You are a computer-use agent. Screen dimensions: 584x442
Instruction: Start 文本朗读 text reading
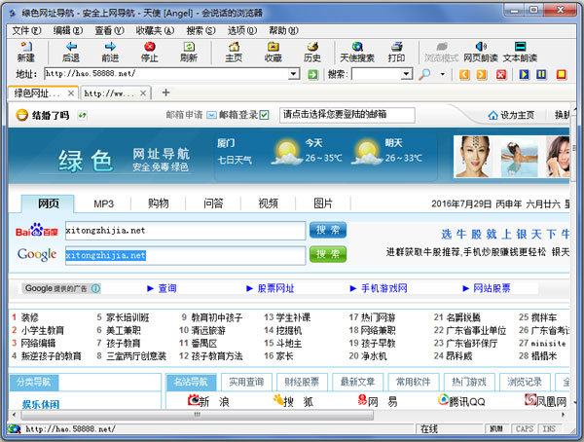point(520,52)
